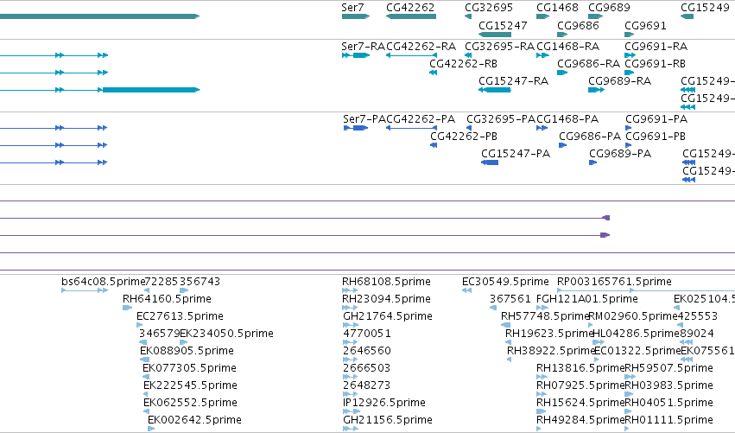The image size is (735, 433).
Task: Open EST RP003165761.5prime
Action: pos(615,282)
